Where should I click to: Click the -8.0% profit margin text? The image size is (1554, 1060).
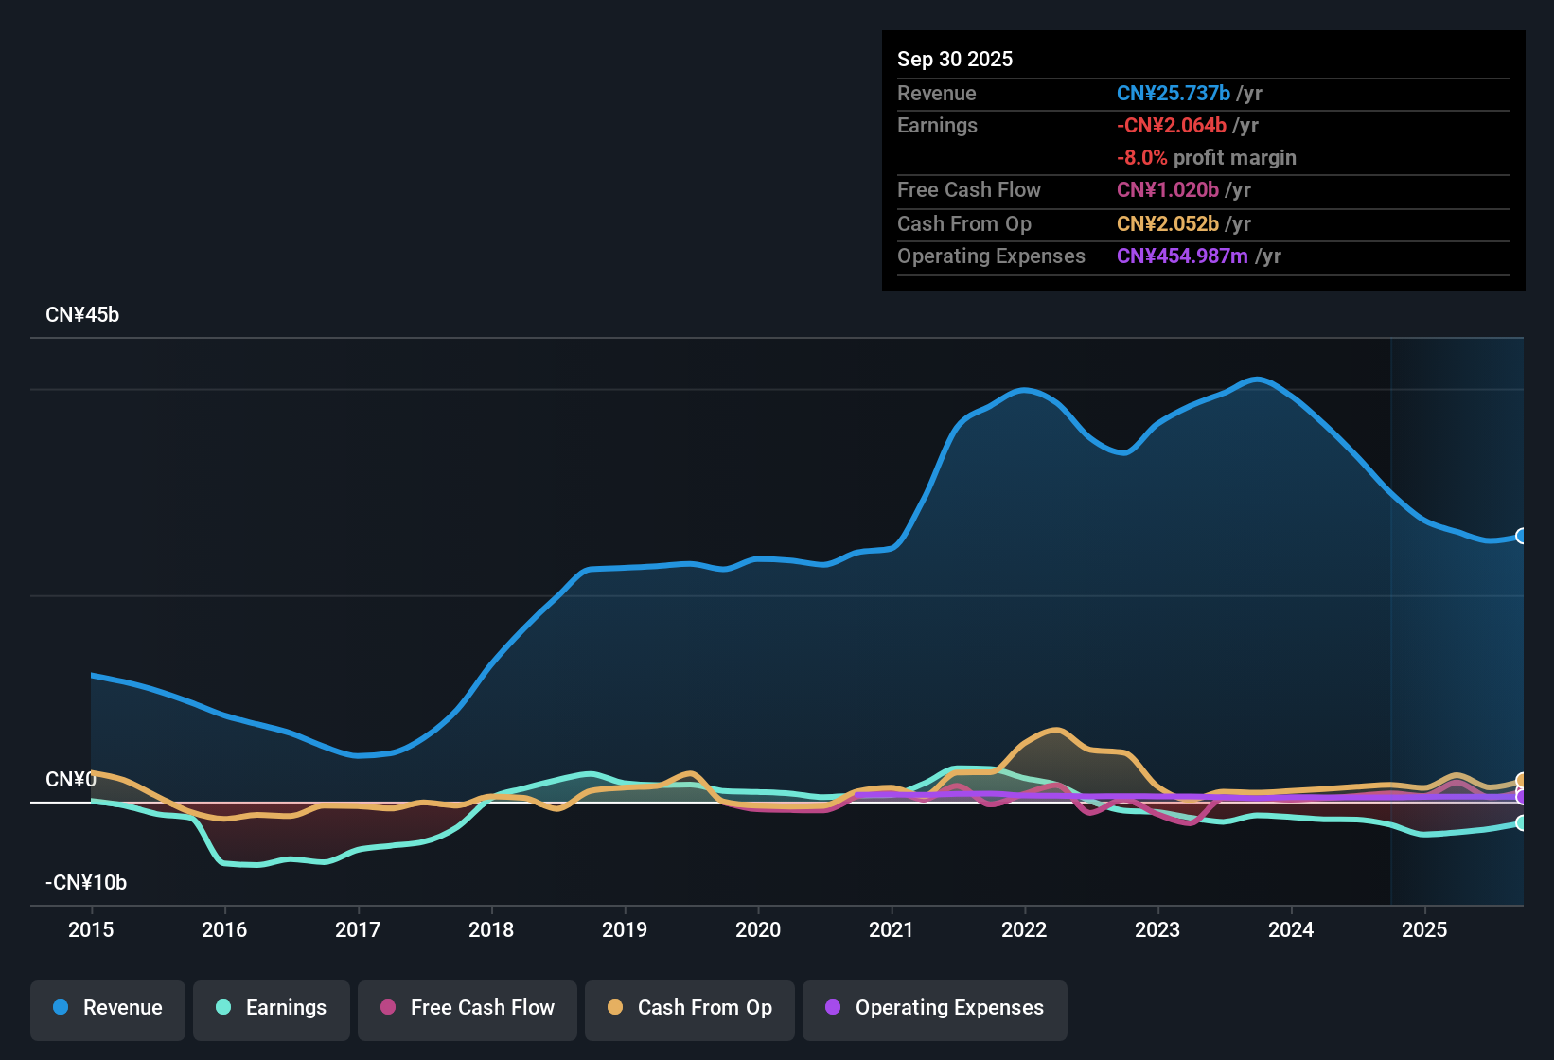click(1207, 157)
